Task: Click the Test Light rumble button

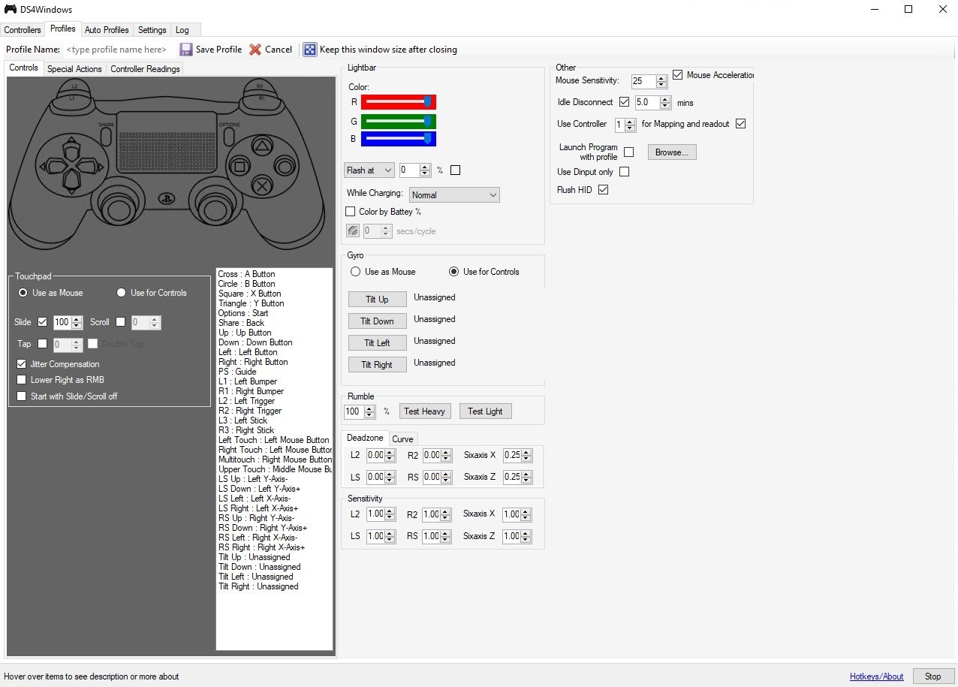Action: point(485,411)
